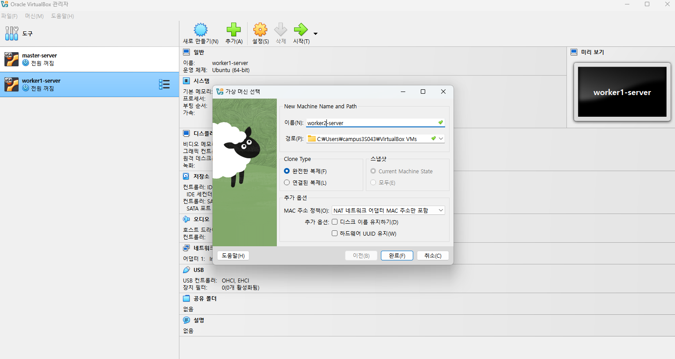Screen dimensions: 675x359
Task: Click the "Ubuntu (64-bit)" OS value
Action: click(x=231, y=70)
